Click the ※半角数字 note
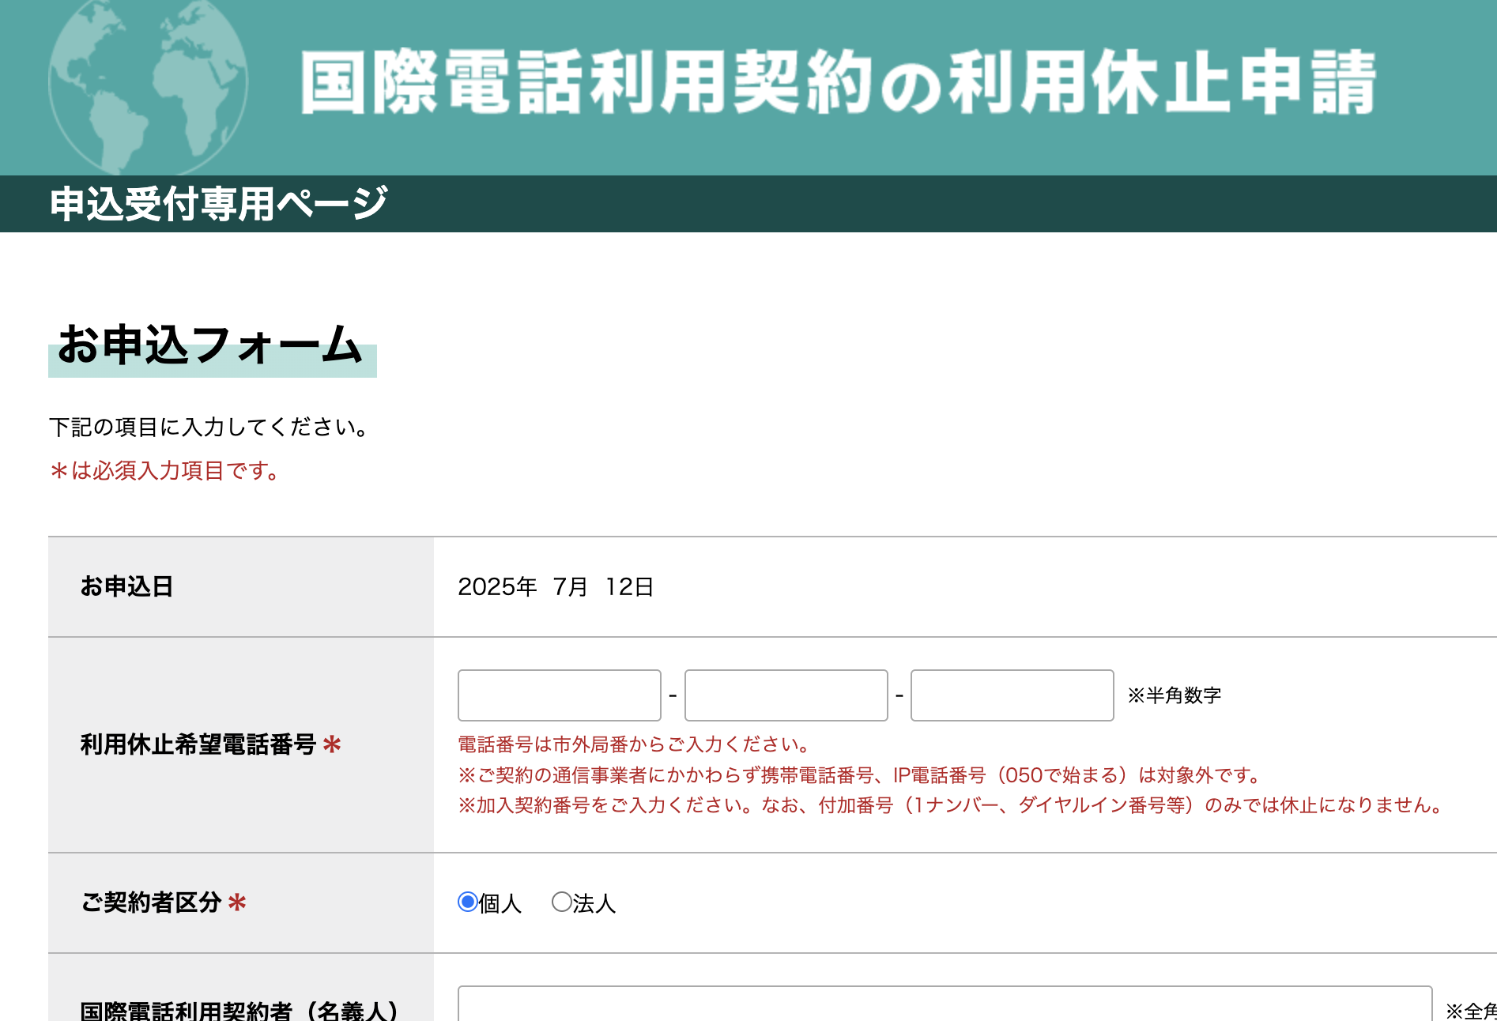The height and width of the screenshot is (1021, 1497). 1175,695
